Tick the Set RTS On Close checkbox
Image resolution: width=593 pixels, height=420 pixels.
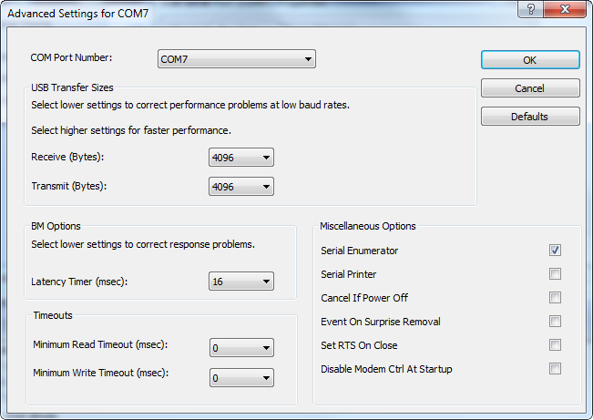pyautogui.click(x=555, y=344)
